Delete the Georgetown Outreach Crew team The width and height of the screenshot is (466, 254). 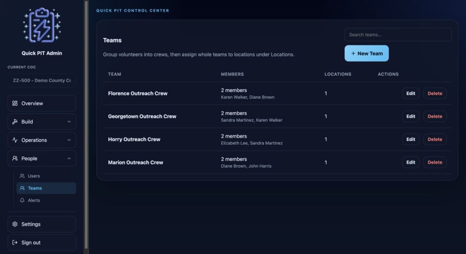click(x=435, y=116)
